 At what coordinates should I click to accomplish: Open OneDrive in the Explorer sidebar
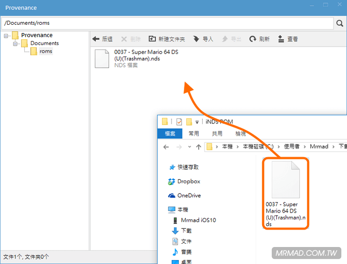[x=189, y=195]
